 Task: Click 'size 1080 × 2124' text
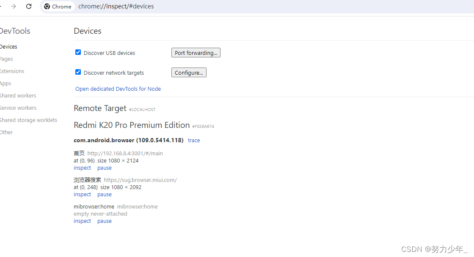118,161
